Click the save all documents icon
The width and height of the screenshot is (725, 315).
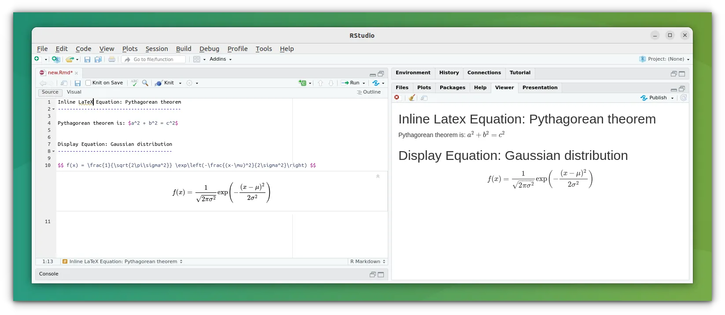pos(98,59)
